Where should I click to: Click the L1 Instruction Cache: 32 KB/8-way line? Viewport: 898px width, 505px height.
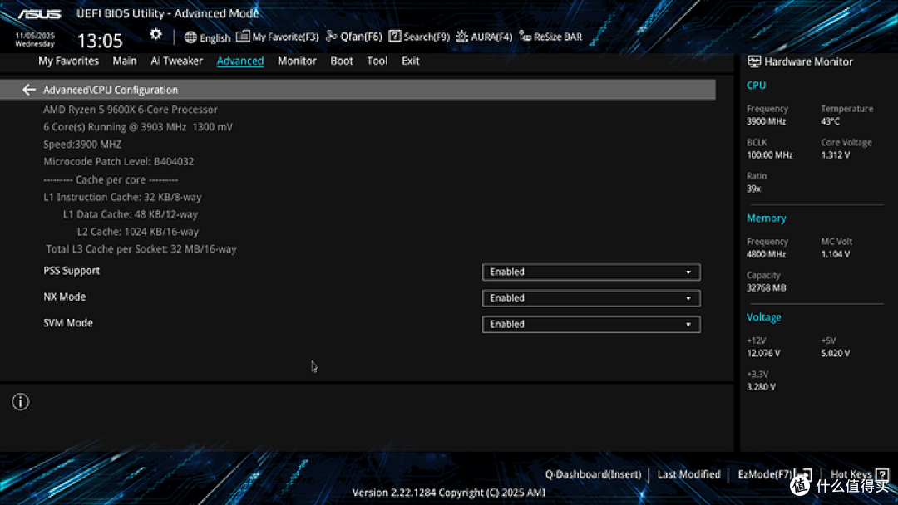[122, 197]
